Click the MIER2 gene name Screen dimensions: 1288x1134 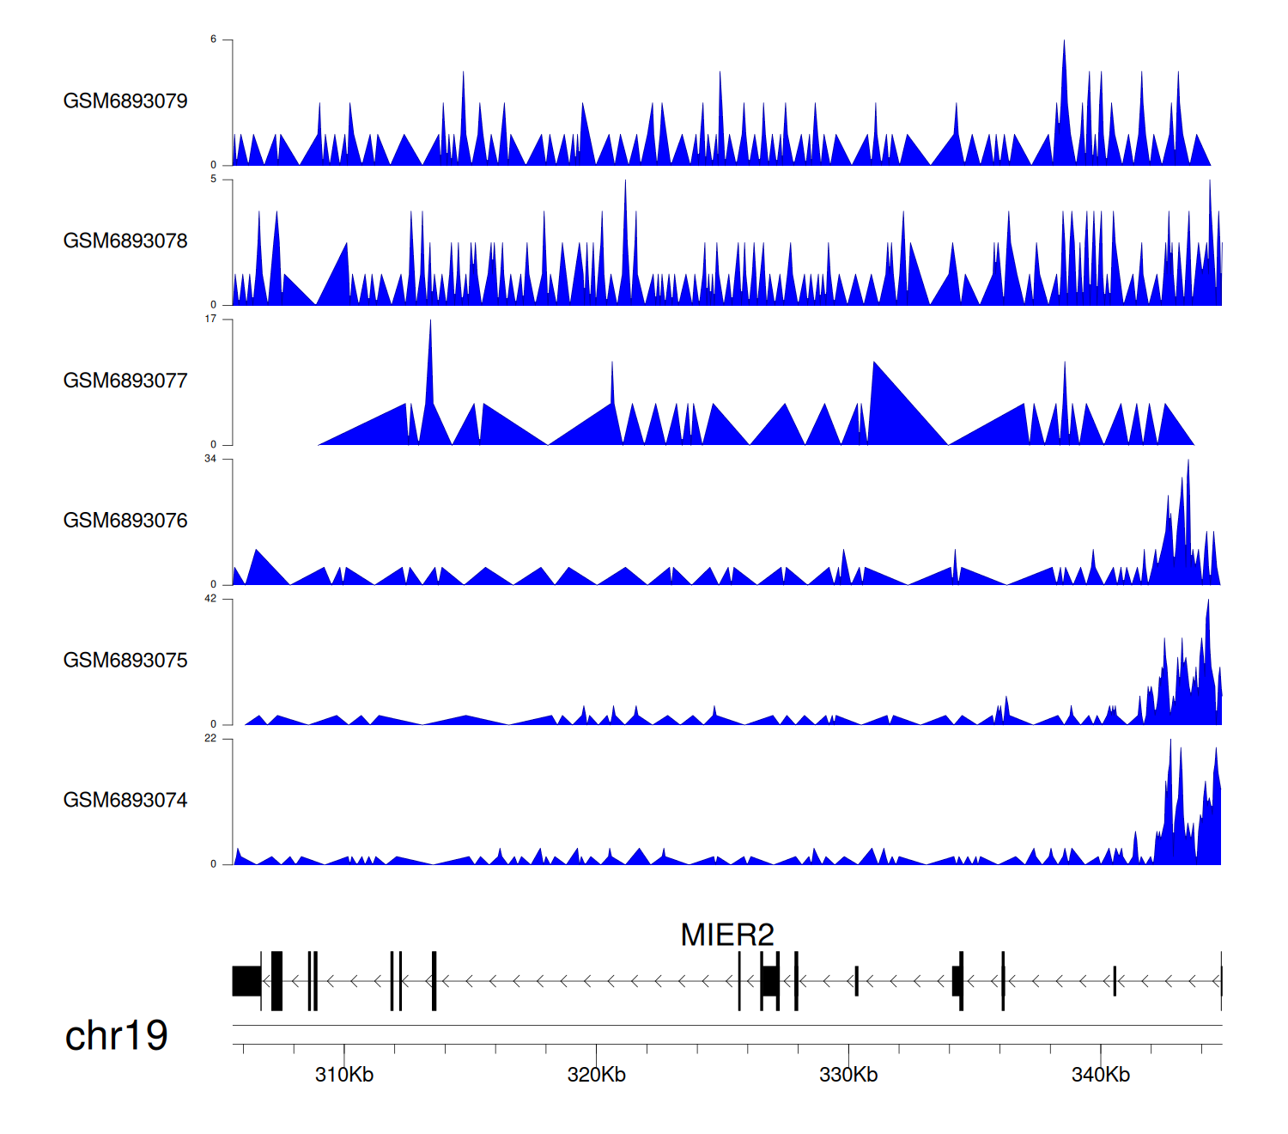tap(726, 935)
